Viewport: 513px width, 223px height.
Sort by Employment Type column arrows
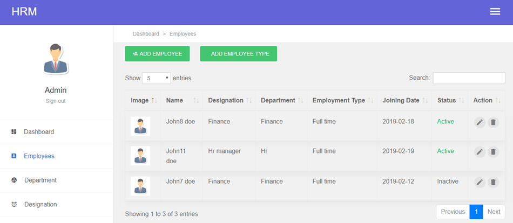tap(370, 101)
